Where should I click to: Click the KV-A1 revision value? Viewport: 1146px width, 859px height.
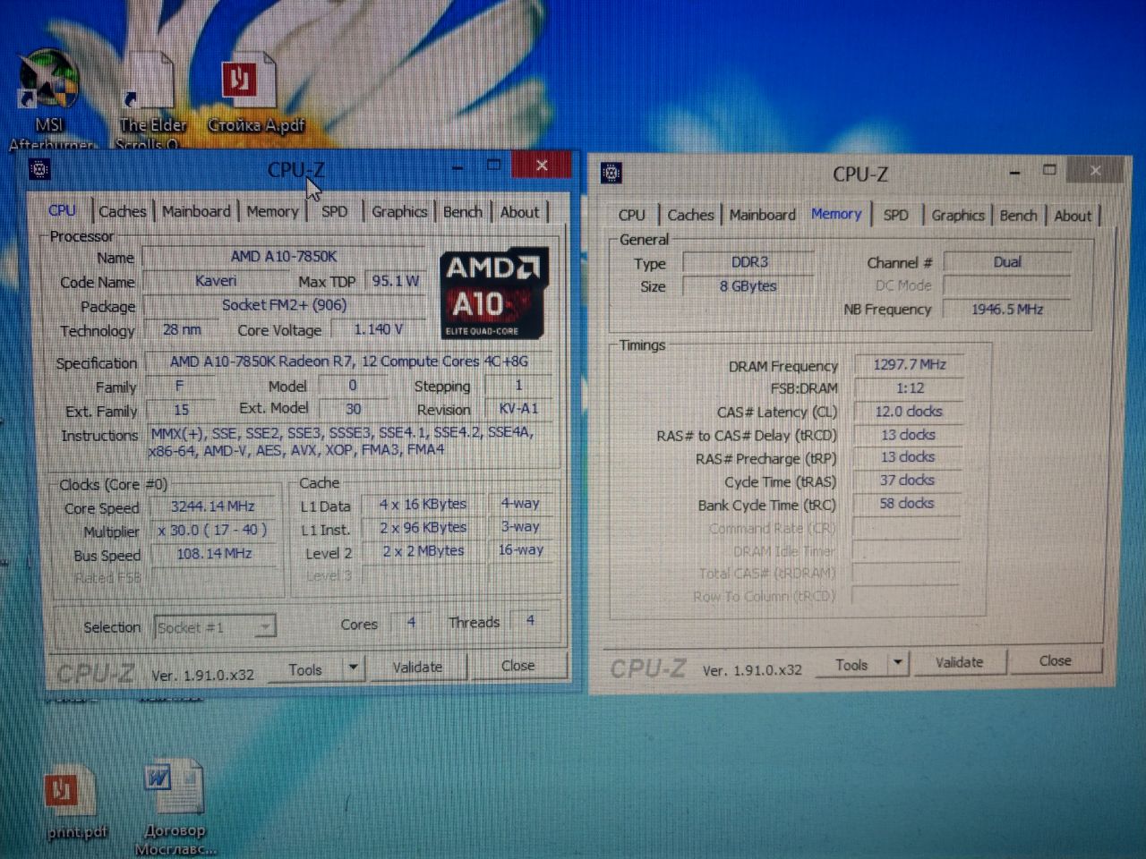point(517,409)
